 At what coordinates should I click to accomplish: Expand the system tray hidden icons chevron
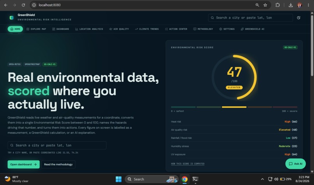[x=262, y=179]
